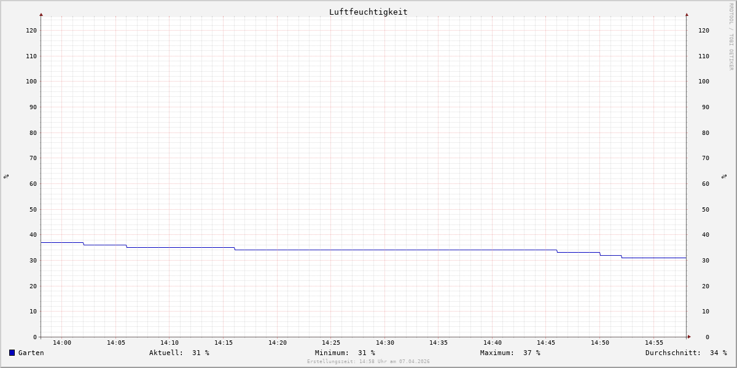The width and height of the screenshot is (737, 368).
Task: Click the 14:30 time axis label
Action: coord(385,343)
